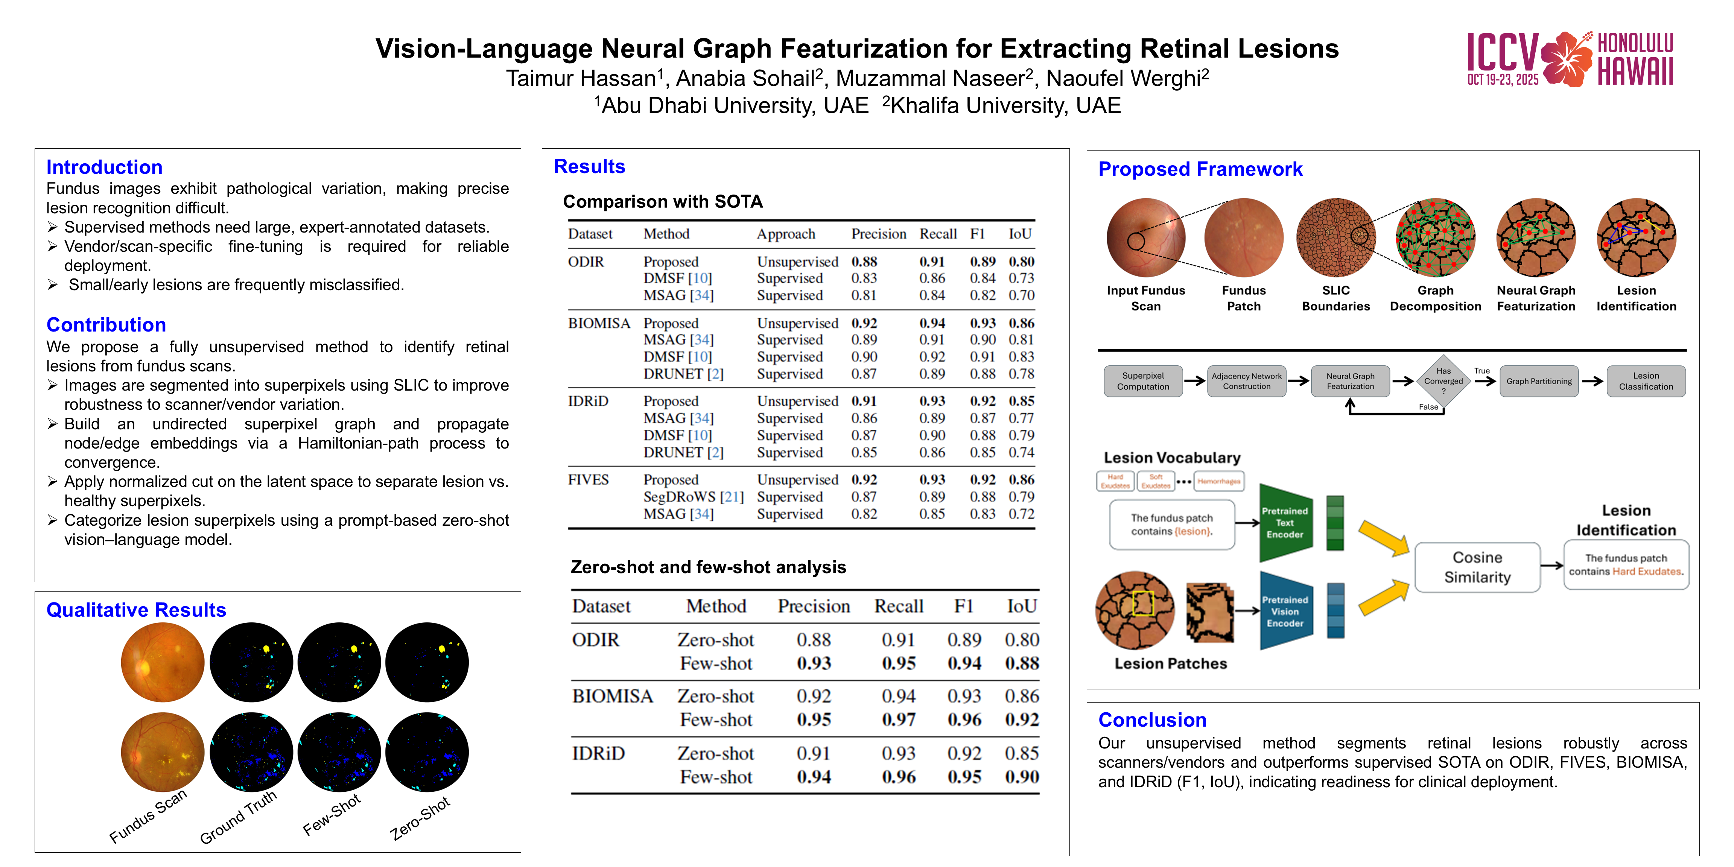Click the Introduction section heading
Image resolution: width=1734 pixels, height=867 pixels.
(104, 167)
